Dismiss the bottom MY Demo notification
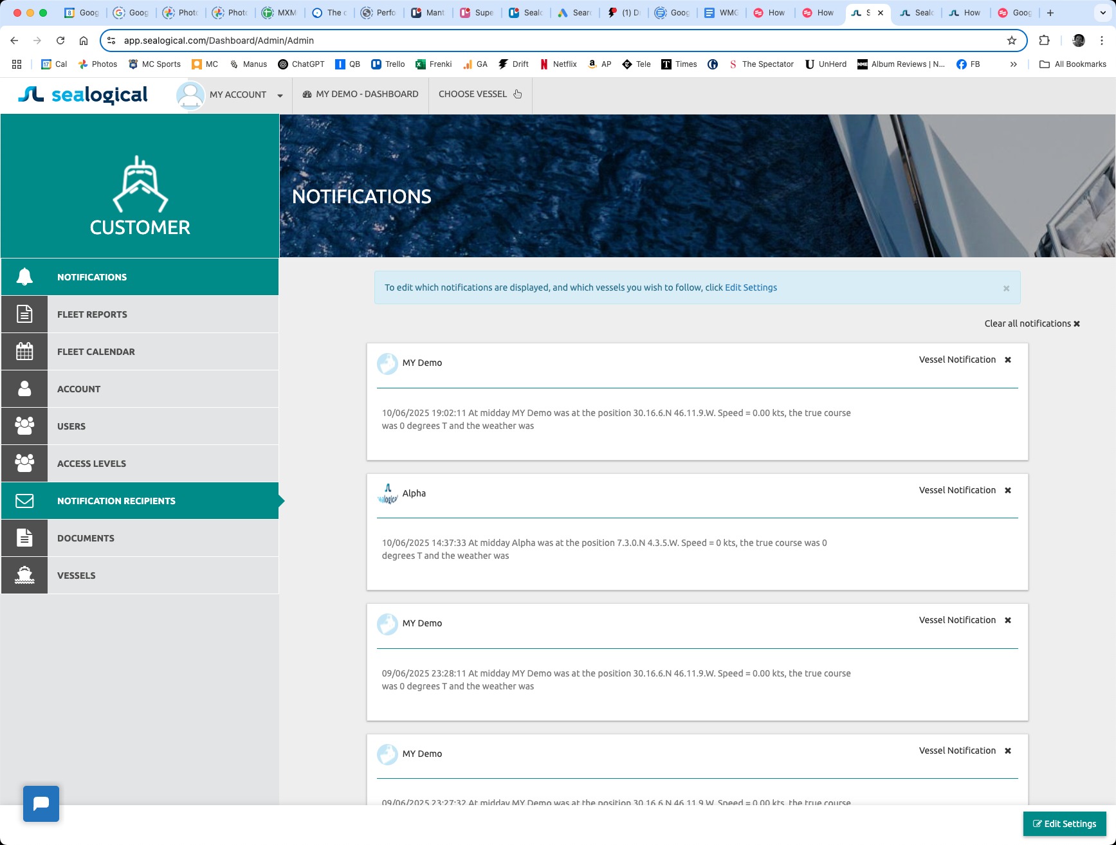Viewport: 1116px width, 845px height. [x=1008, y=751]
